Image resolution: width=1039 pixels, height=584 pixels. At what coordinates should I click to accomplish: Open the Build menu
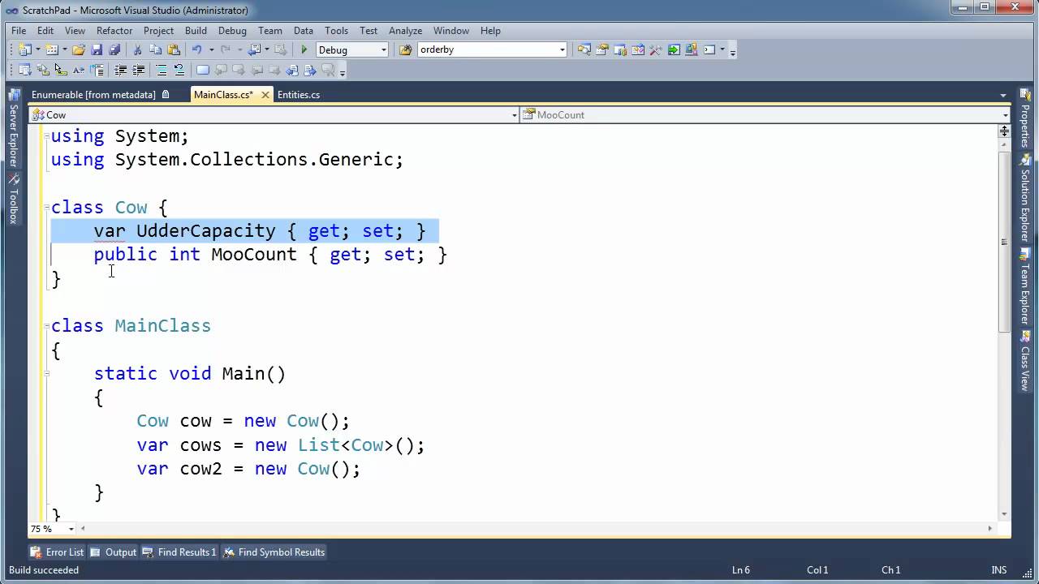click(196, 31)
